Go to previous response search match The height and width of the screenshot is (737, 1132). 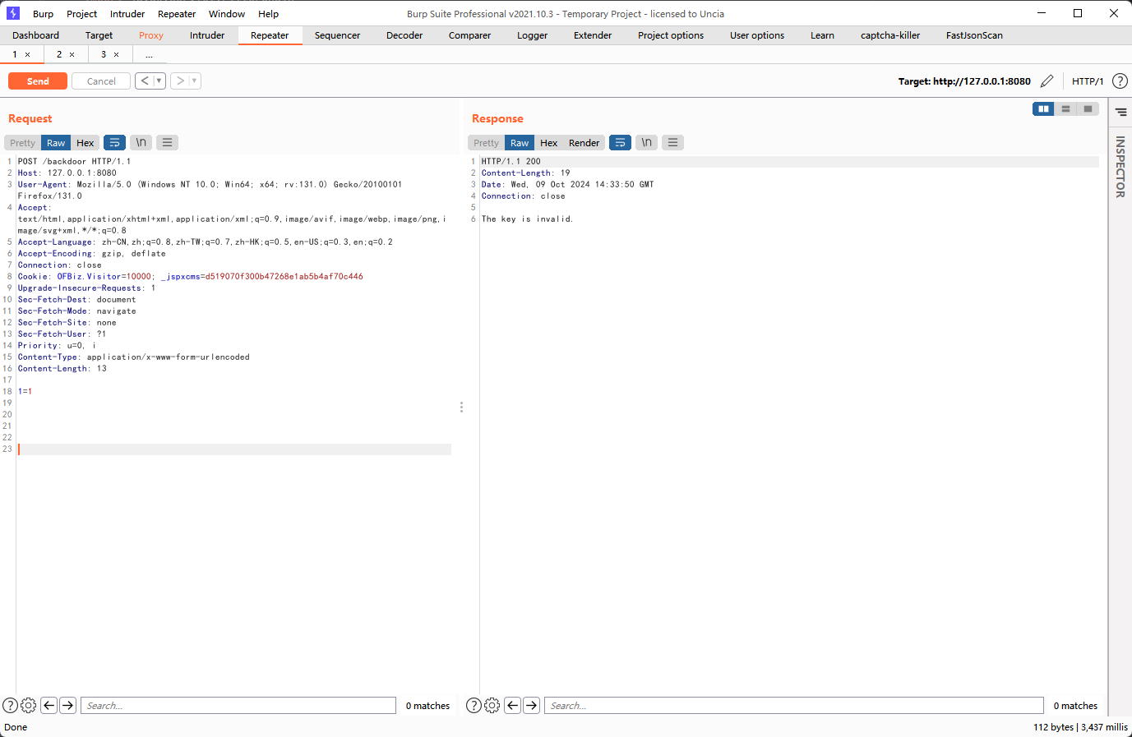point(513,705)
